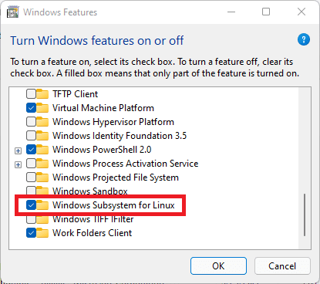Click the Virtual Machine Platform folder icon

click(x=42, y=108)
